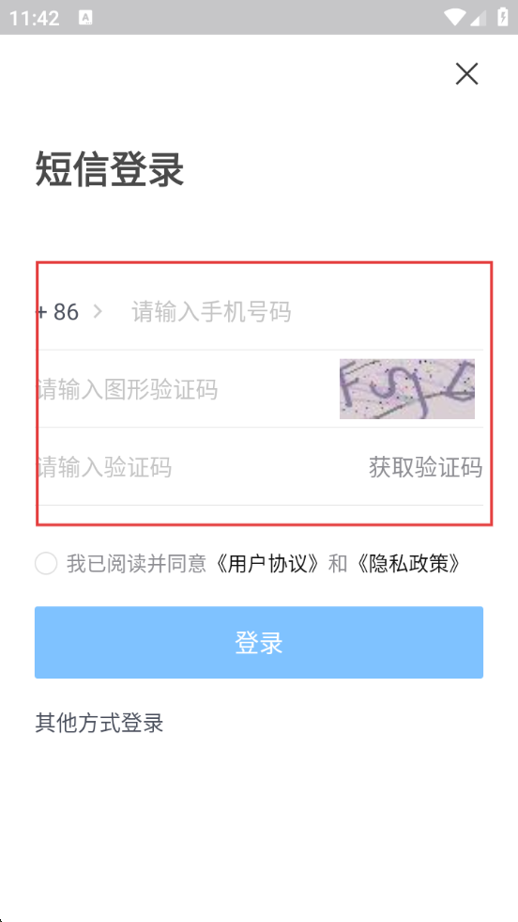Open the Wi-Fi status icon in status bar
This screenshot has width=518, height=922.
[x=454, y=18]
